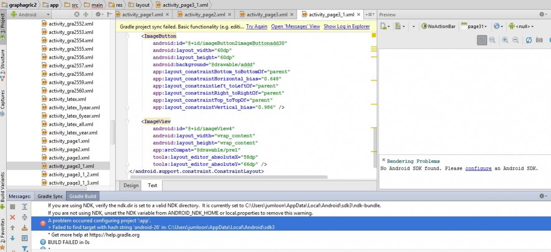Screen dimensions: 551x252
Task: Switch to activity_page2.xml editor tab
Action: point(205,14)
